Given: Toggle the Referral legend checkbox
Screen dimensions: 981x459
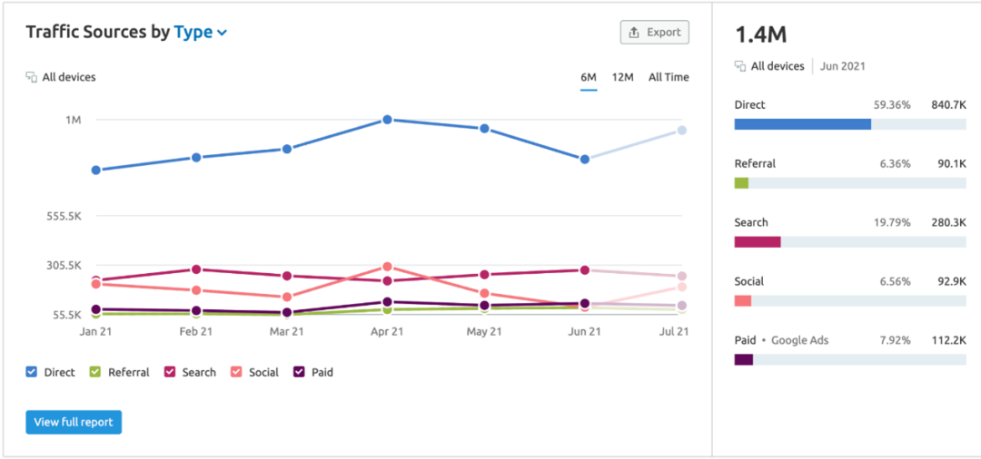Looking at the screenshot, I should click(x=95, y=372).
